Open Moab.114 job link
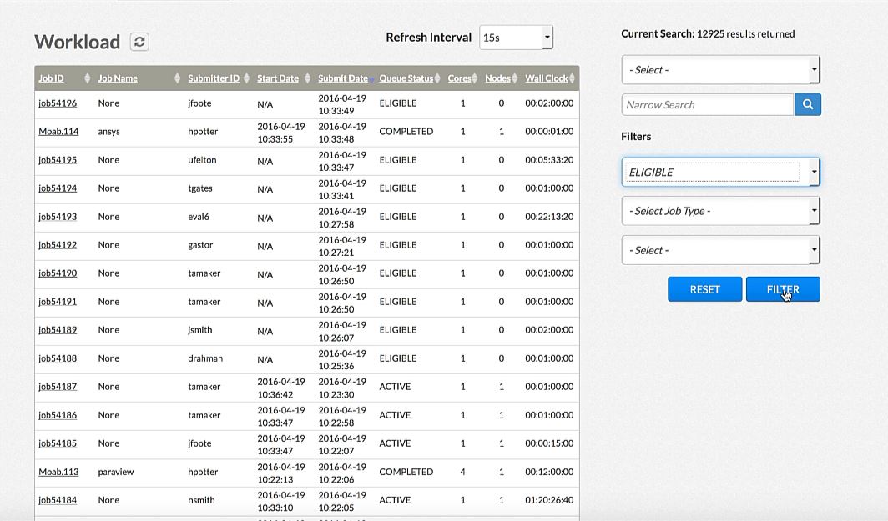The width and height of the screenshot is (888, 521). click(x=58, y=131)
